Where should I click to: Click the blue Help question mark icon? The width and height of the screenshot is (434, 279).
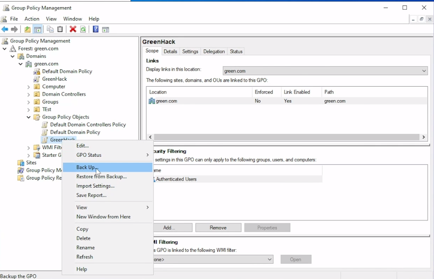click(96, 29)
